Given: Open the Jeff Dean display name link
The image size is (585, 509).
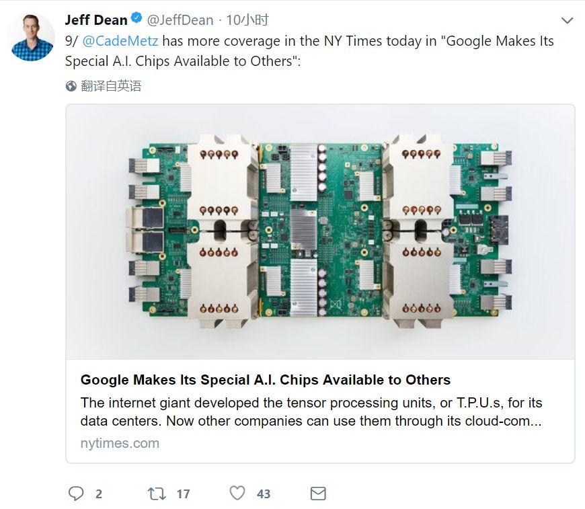Looking at the screenshot, I should tap(95, 20).
